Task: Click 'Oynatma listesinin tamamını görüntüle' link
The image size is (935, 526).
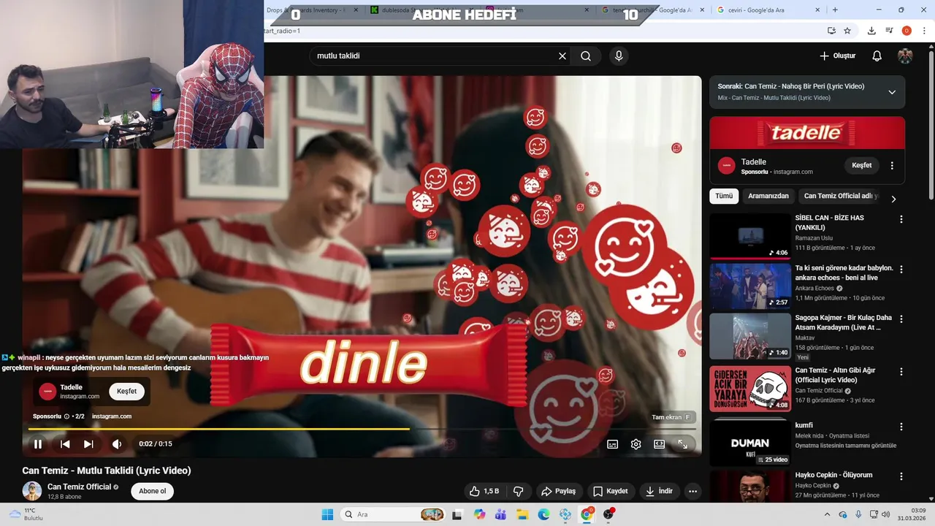Action: tap(846, 446)
